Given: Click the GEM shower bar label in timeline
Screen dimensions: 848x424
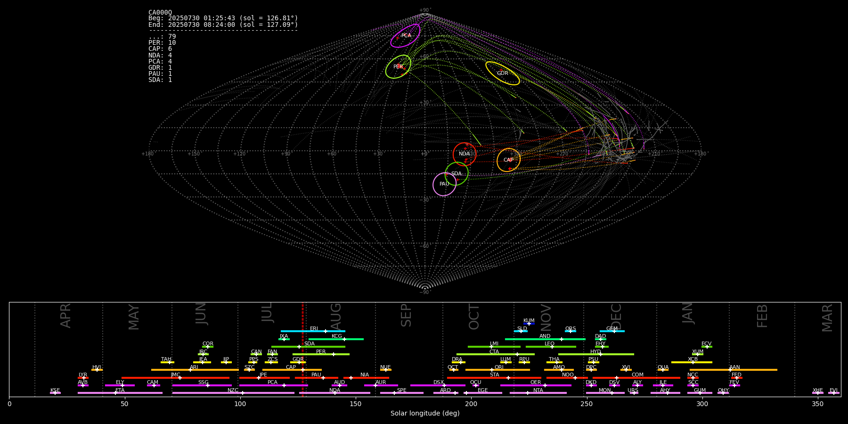Looking at the screenshot, I should coord(612,329).
